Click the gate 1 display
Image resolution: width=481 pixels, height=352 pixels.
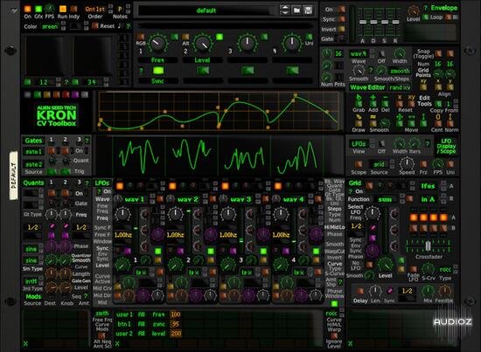33,152
